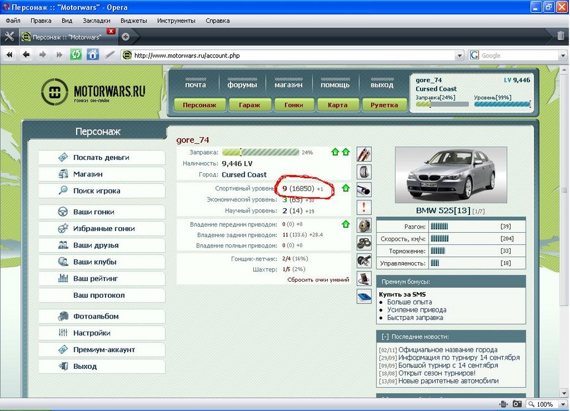Image resolution: width=570 pixels, height=411 pixels.
Task: Click the camera icon in status bar
Action: tap(517, 404)
